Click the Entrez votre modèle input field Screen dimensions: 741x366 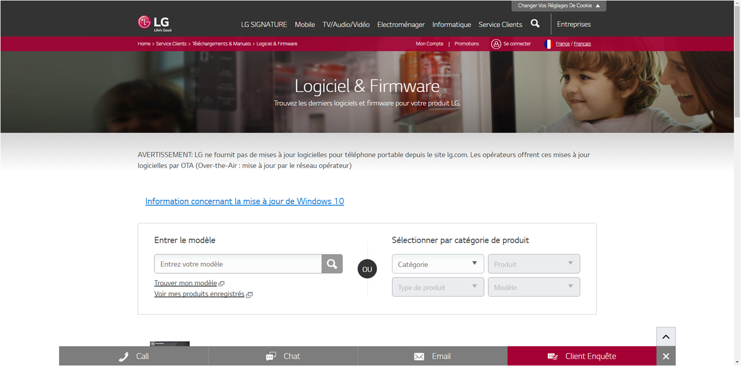pos(238,264)
